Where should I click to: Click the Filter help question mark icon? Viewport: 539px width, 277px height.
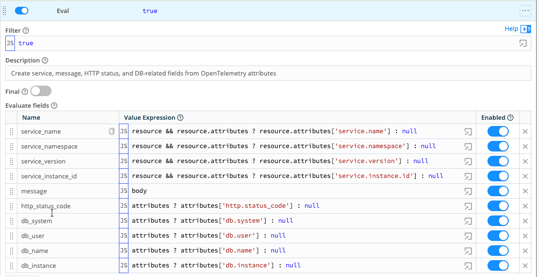26,30
